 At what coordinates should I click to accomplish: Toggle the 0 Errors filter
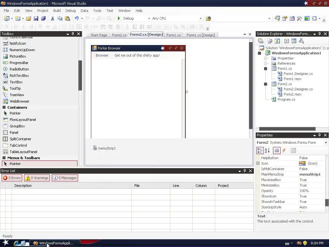12,178
